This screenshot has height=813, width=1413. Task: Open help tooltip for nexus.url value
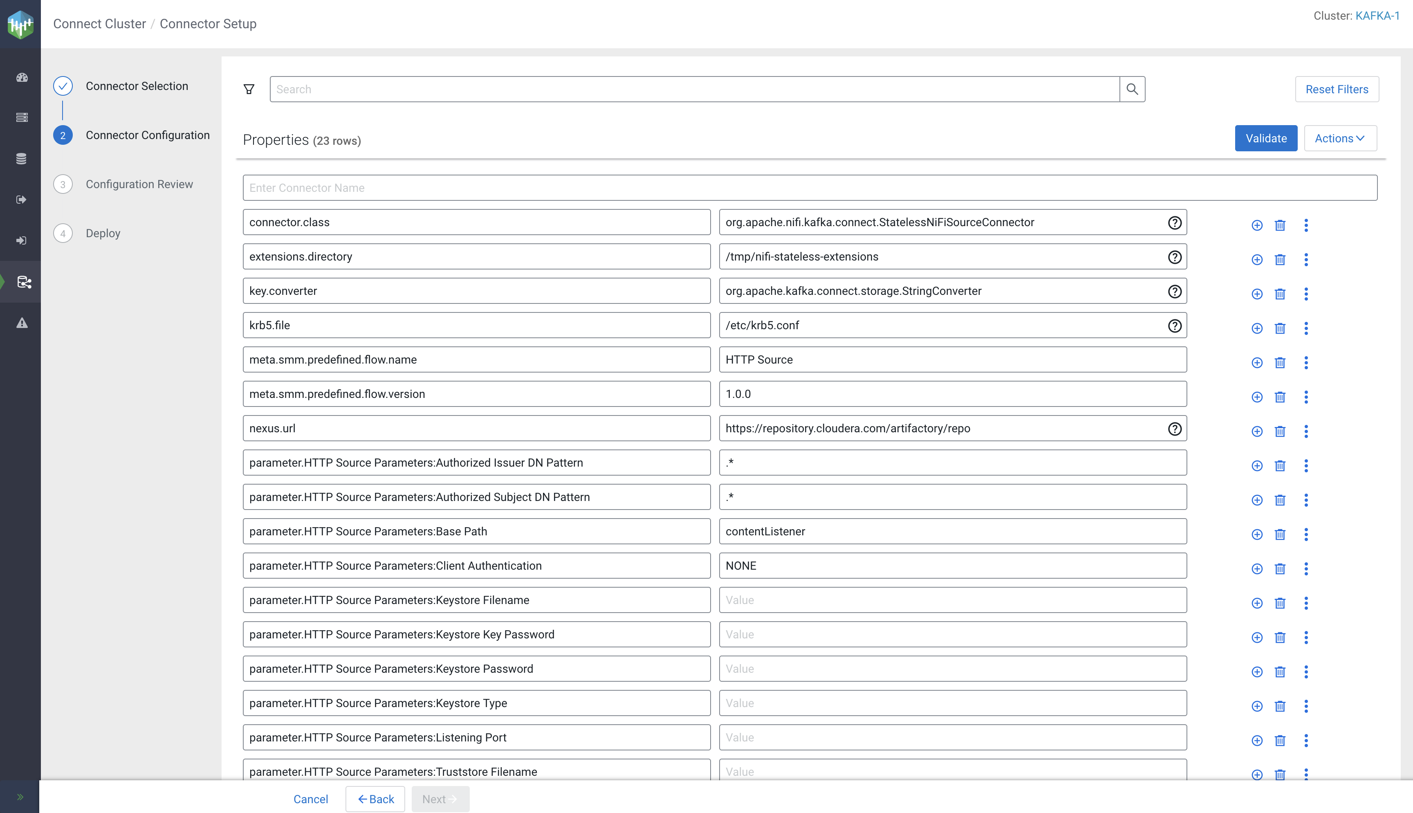(1174, 429)
